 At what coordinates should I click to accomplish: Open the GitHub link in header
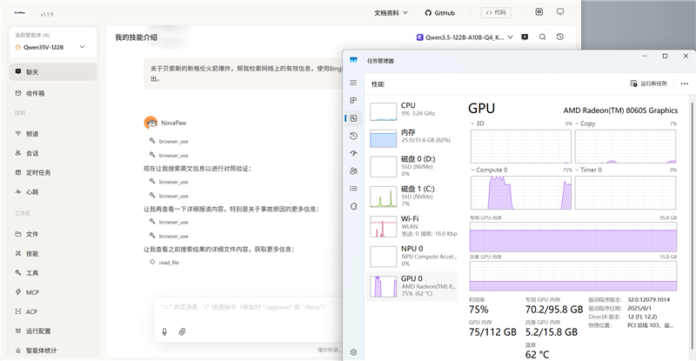pos(440,13)
